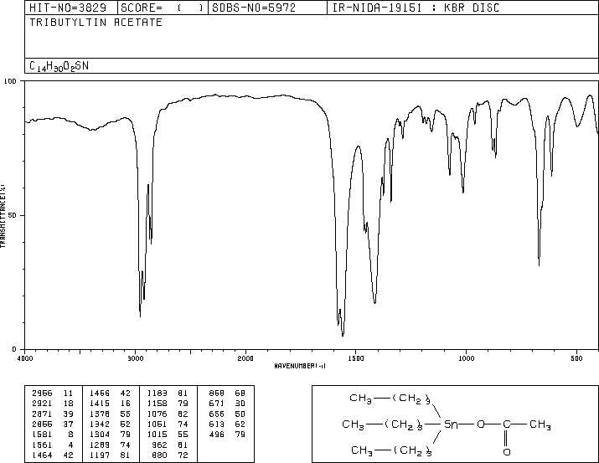Select peak table entry 1061
This screenshot has height=463, width=599.
[x=157, y=424]
